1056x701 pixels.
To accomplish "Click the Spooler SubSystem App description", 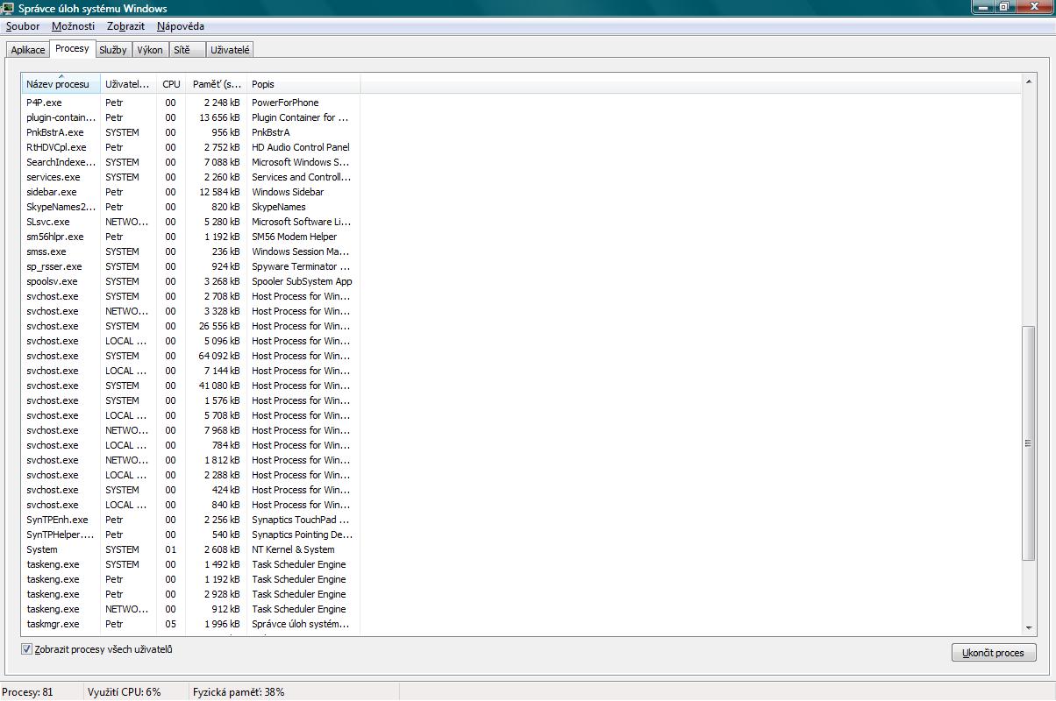I will pos(302,281).
